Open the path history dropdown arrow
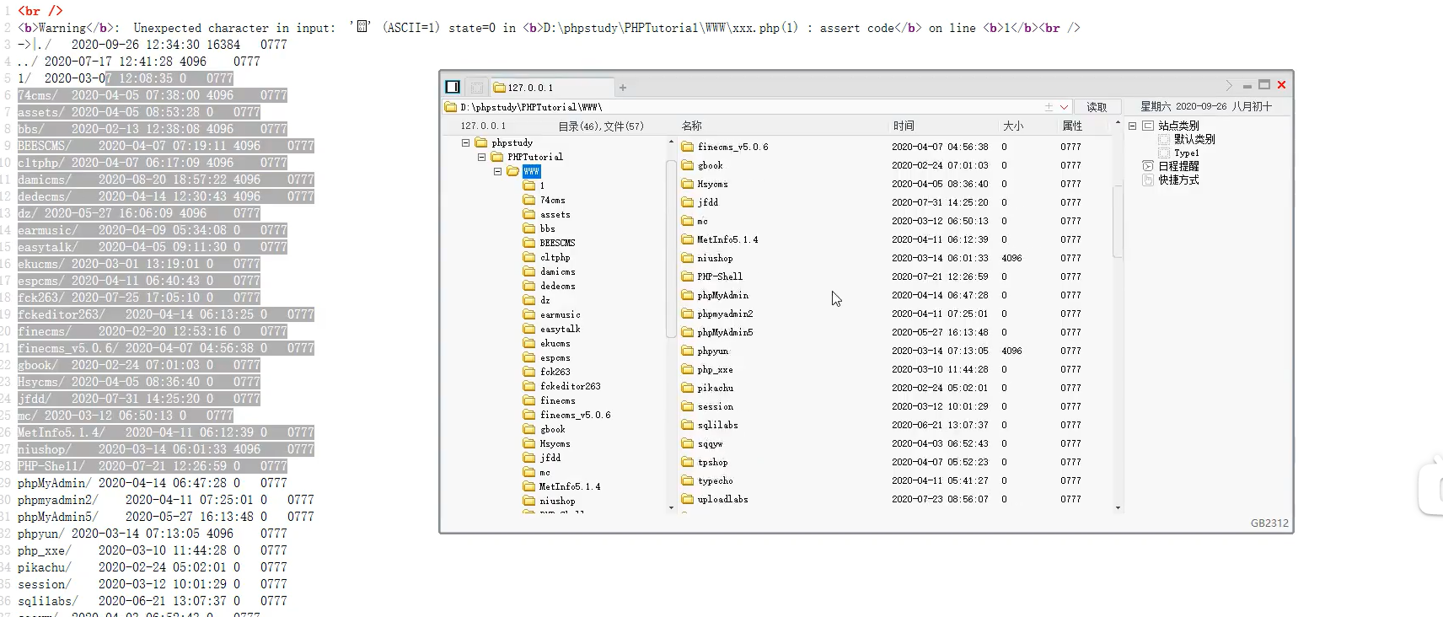Image resolution: width=1443 pixels, height=617 pixels. [1064, 107]
